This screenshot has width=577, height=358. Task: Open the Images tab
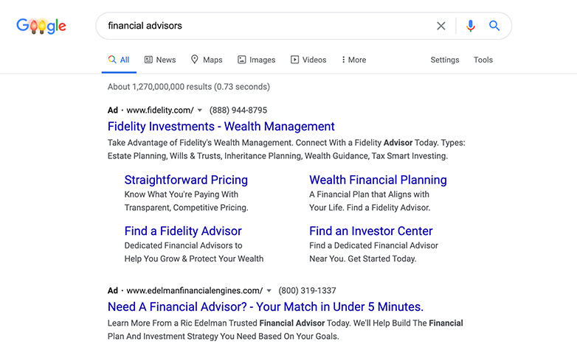tap(257, 60)
